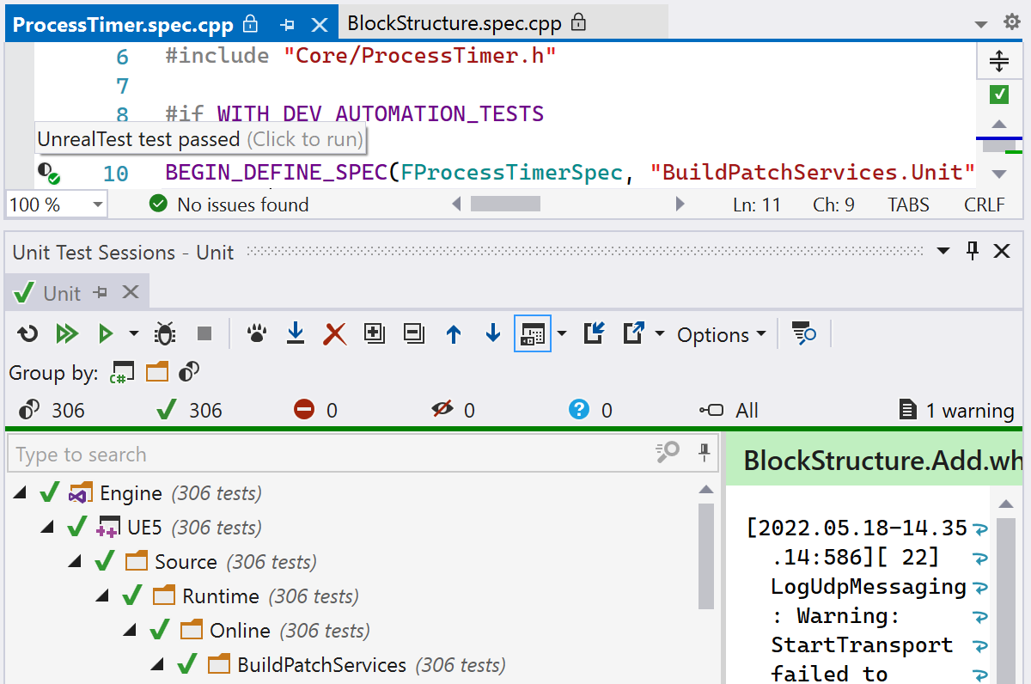Click the debug unit tests bug icon
The image size is (1031, 684).
(164, 334)
